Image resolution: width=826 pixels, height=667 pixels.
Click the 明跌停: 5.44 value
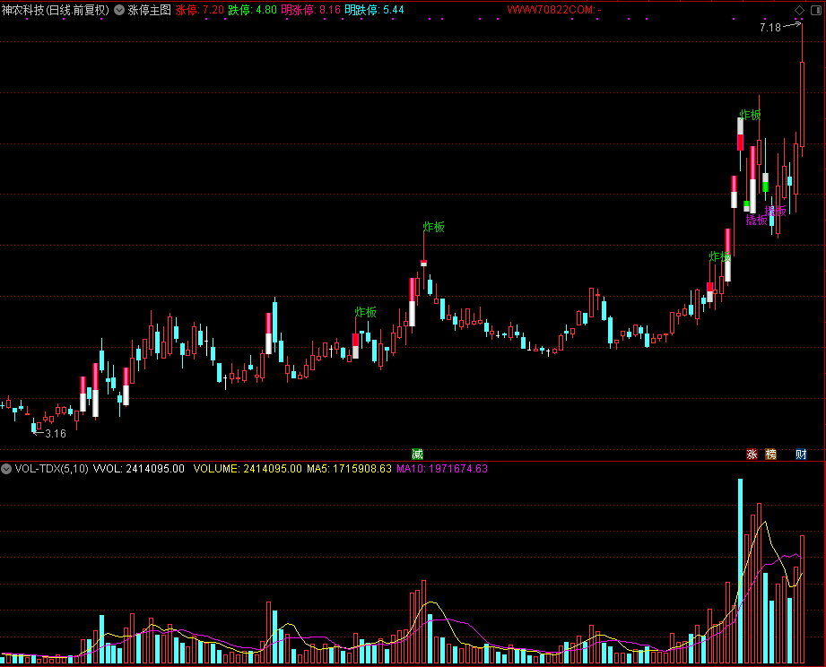tap(375, 10)
